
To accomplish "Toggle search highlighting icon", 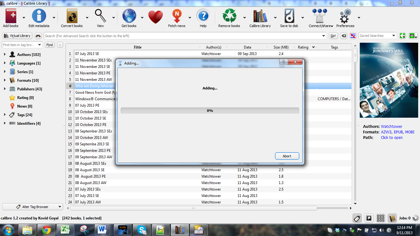I will [x=353, y=36].
